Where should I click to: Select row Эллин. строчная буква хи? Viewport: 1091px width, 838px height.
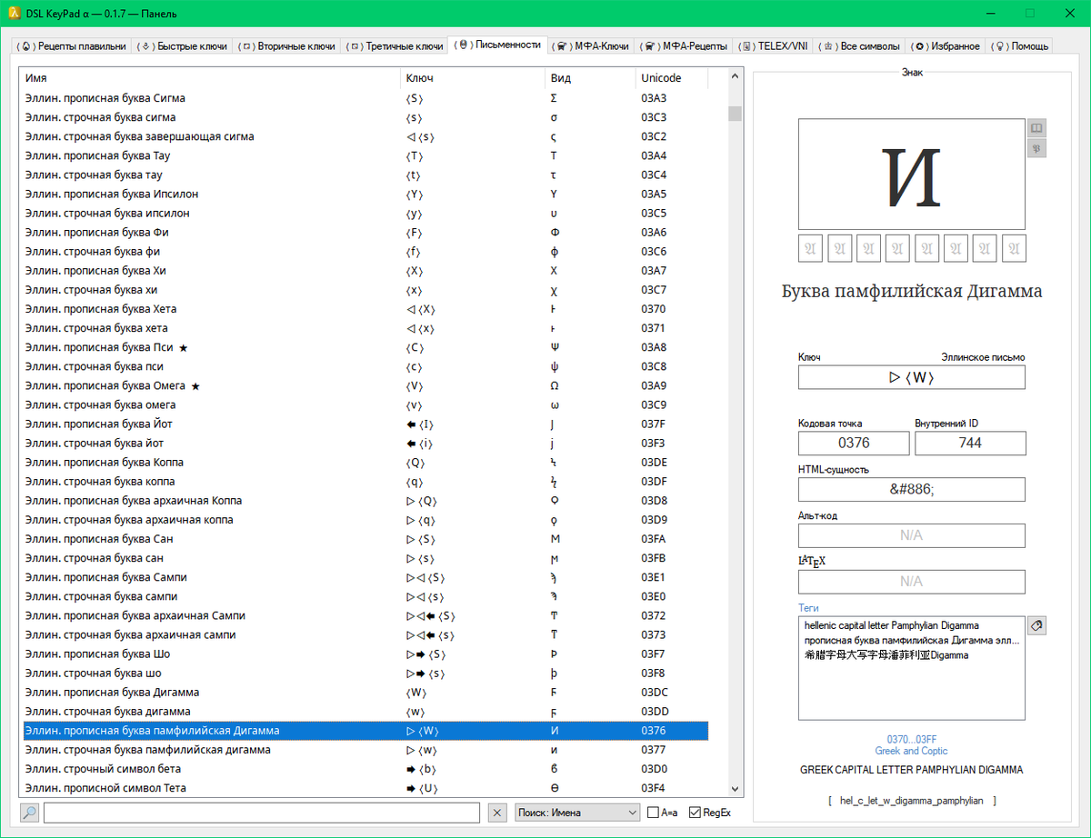pos(365,290)
